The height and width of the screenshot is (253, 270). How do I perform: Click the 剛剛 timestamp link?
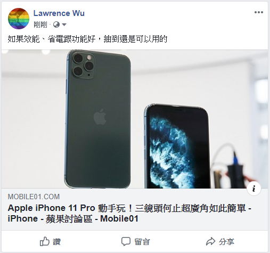pyautogui.click(x=40, y=25)
